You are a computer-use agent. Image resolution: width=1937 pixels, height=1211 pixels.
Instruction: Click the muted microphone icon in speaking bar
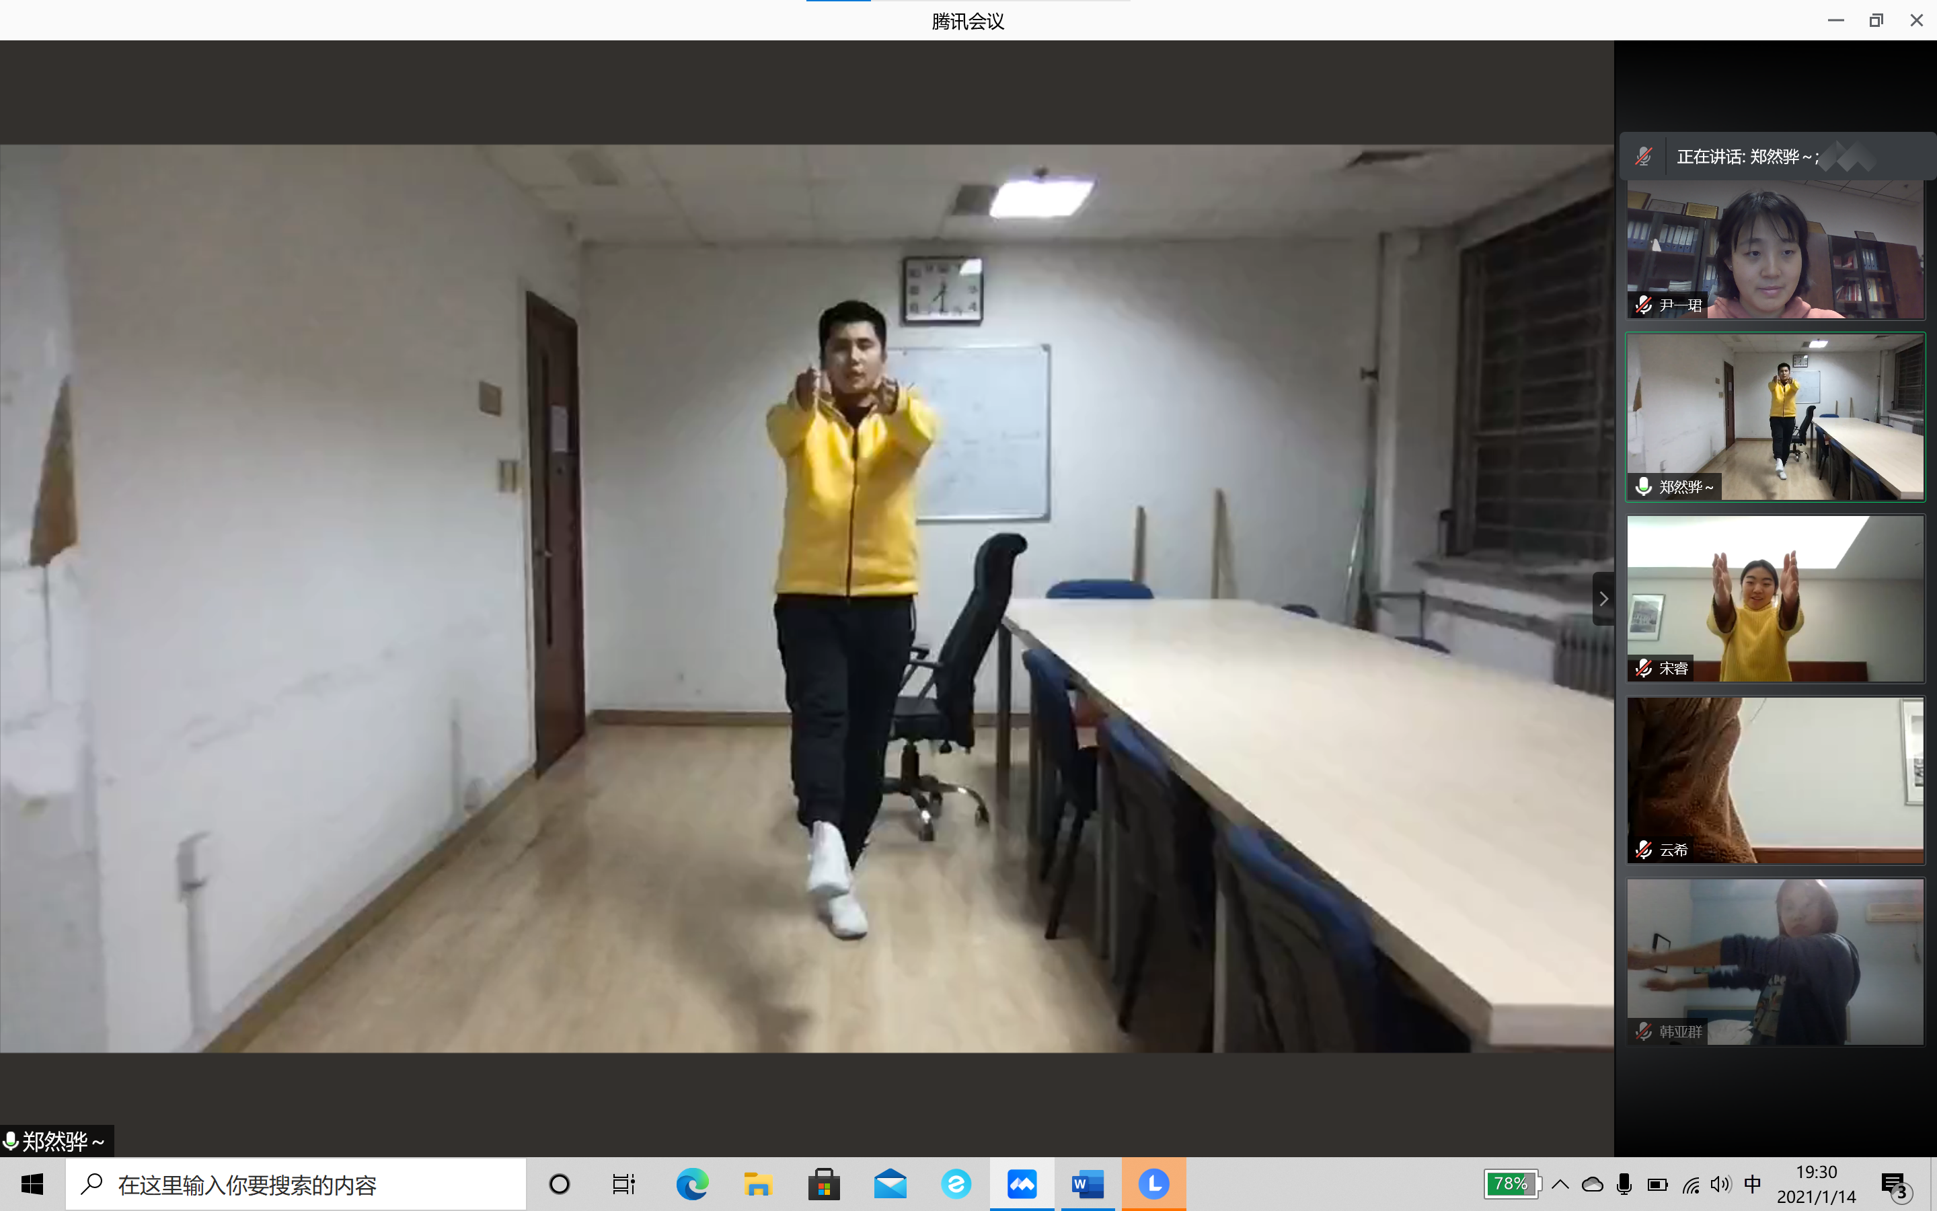(x=1643, y=156)
